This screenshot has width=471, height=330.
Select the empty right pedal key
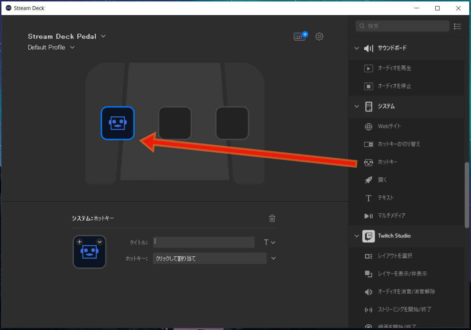coord(232,123)
